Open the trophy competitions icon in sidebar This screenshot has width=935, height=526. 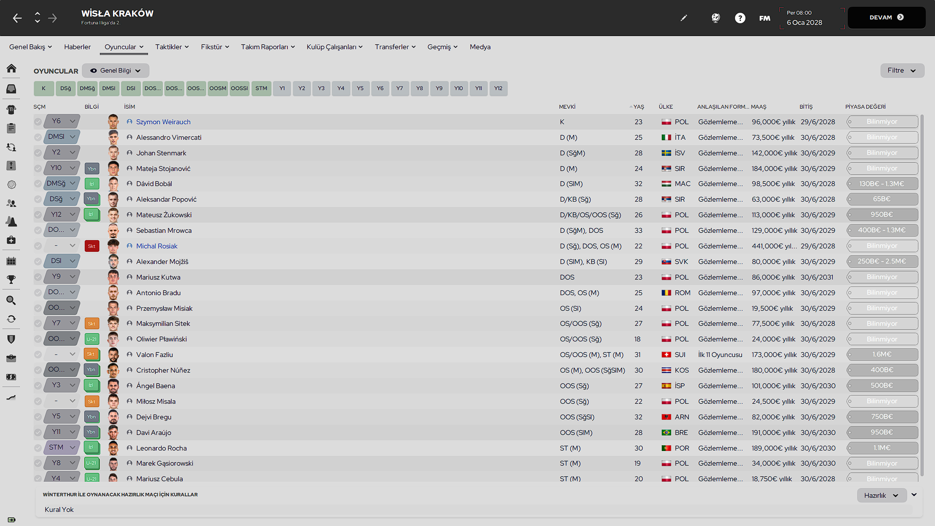click(x=11, y=280)
